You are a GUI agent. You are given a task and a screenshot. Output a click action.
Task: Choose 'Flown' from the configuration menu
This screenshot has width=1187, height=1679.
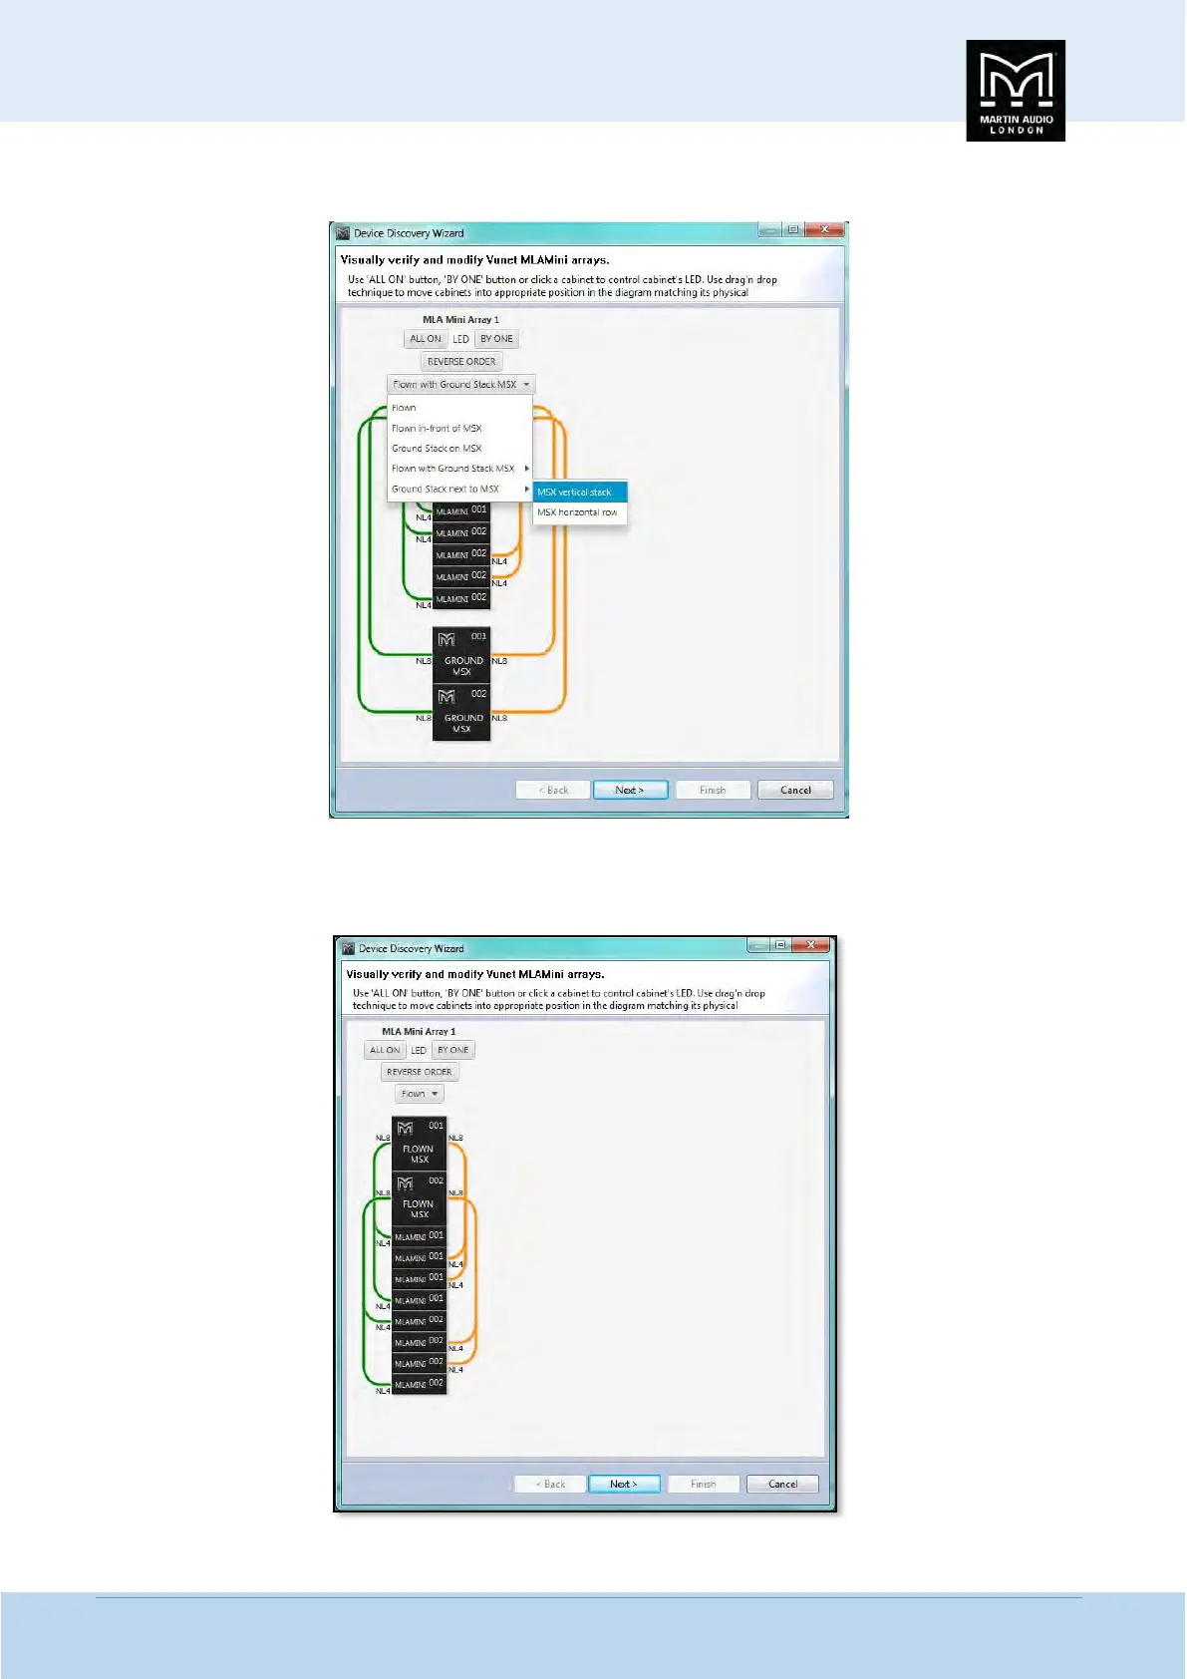coord(459,408)
